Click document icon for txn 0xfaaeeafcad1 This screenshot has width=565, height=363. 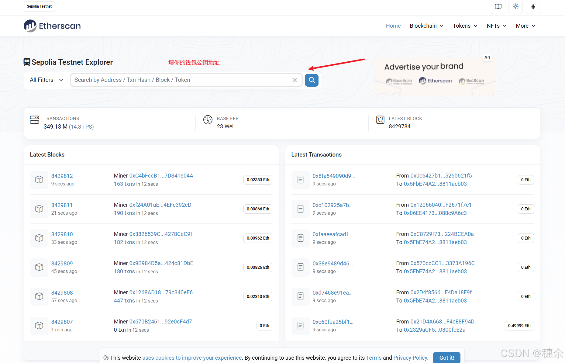click(x=301, y=238)
